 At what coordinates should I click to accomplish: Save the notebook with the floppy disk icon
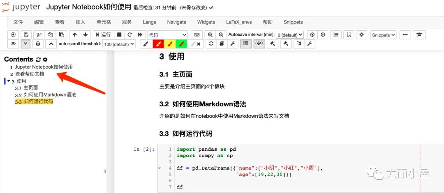(26, 34)
